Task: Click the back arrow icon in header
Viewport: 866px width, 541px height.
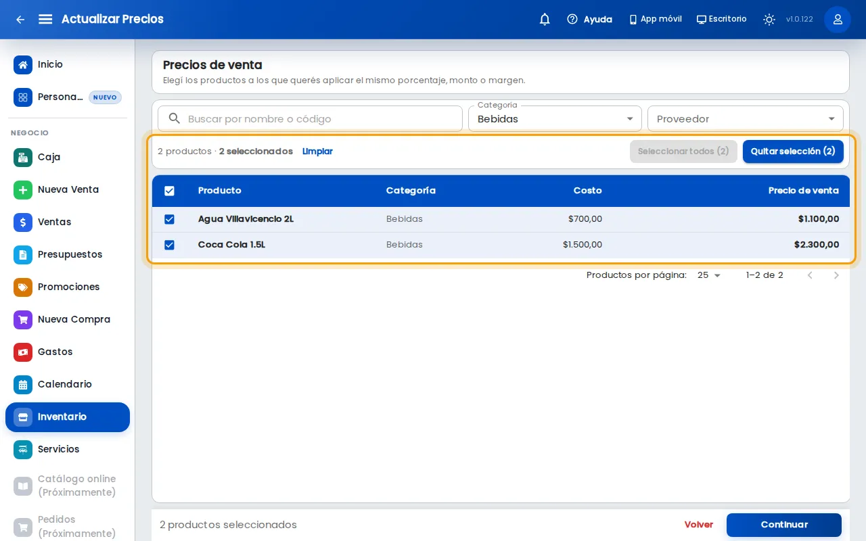Action: [20, 20]
